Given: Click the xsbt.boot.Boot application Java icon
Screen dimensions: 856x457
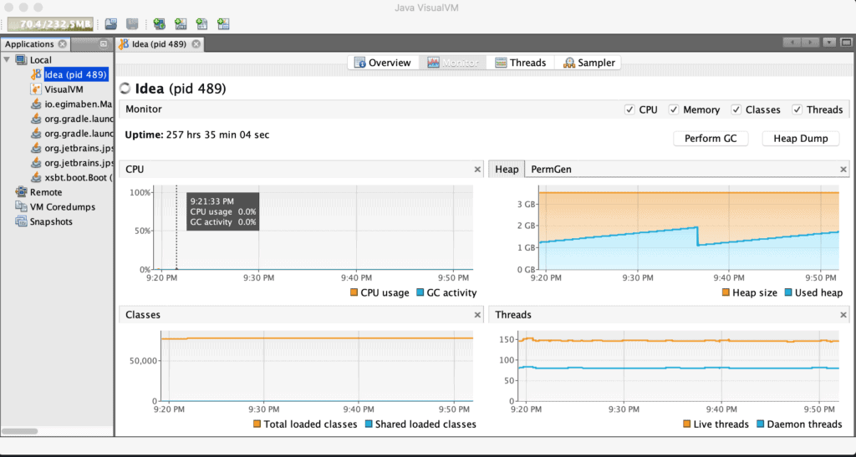Looking at the screenshot, I should pyautogui.click(x=36, y=177).
